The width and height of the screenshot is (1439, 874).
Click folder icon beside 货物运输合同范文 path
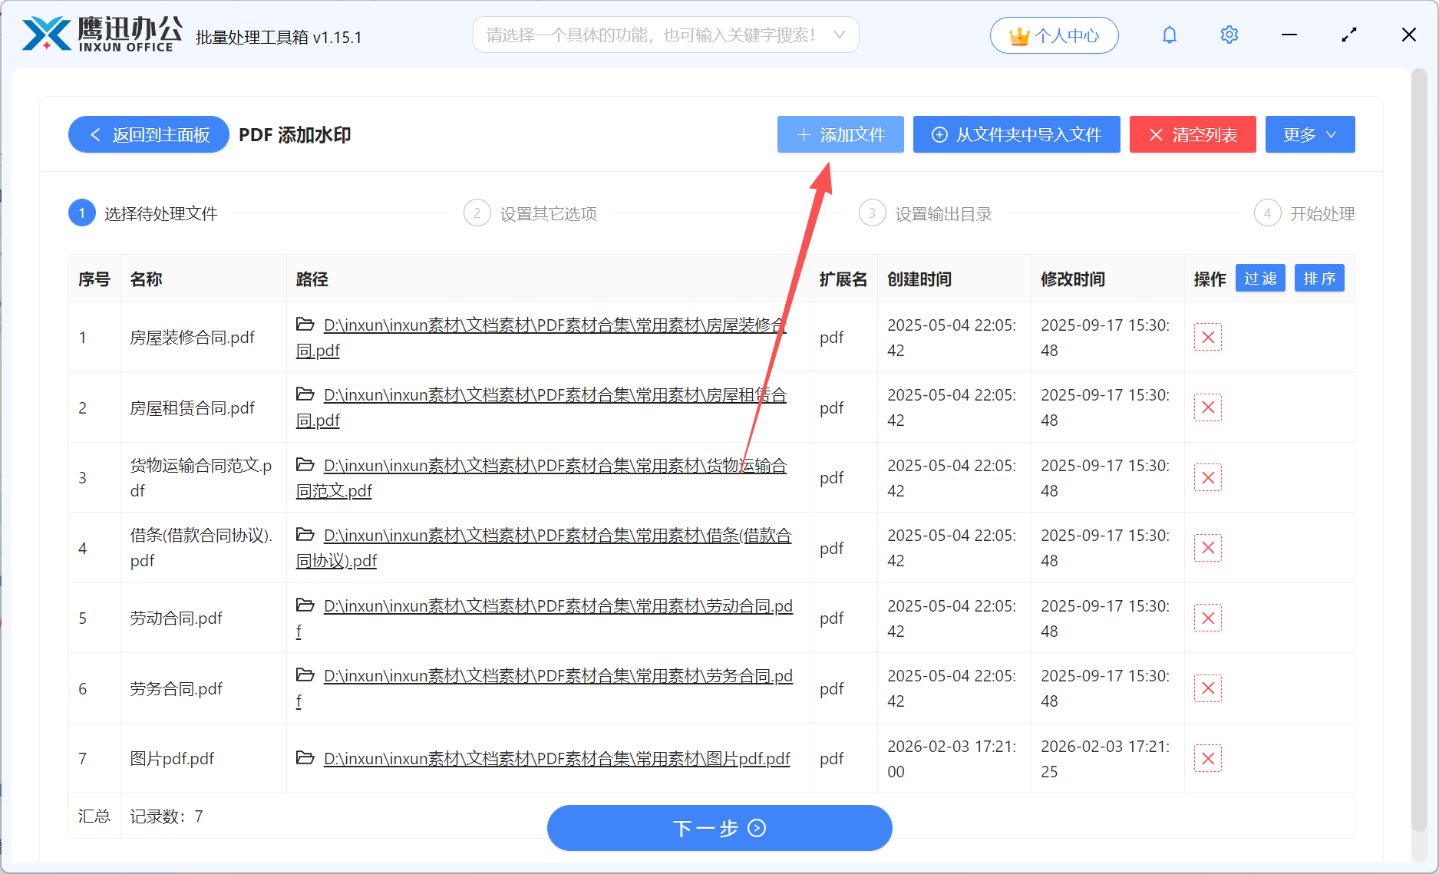[305, 465]
